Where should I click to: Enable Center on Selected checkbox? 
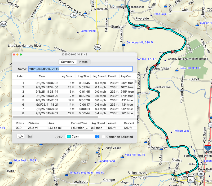pyautogui.click(x=103, y=137)
